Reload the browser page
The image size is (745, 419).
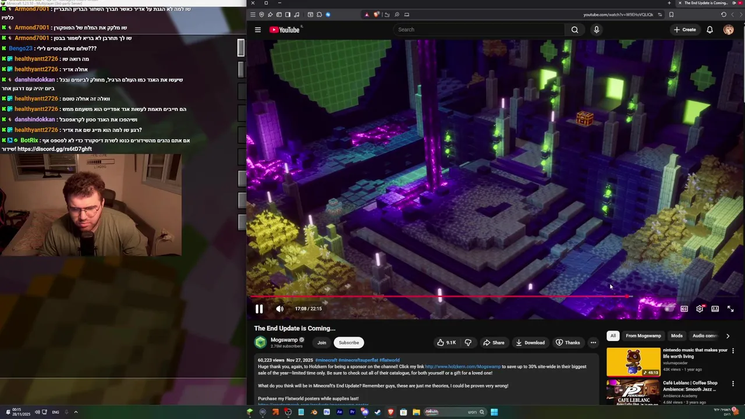(x=723, y=15)
